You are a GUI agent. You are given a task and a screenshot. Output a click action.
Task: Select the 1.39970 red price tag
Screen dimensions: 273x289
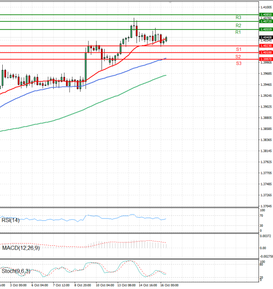(265, 60)
